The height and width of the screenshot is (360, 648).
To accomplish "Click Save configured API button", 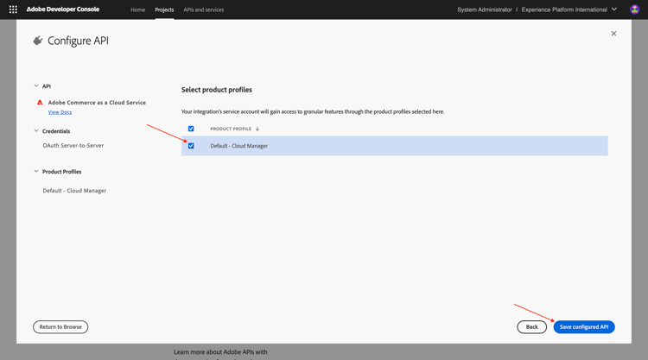I will point(584,327).
